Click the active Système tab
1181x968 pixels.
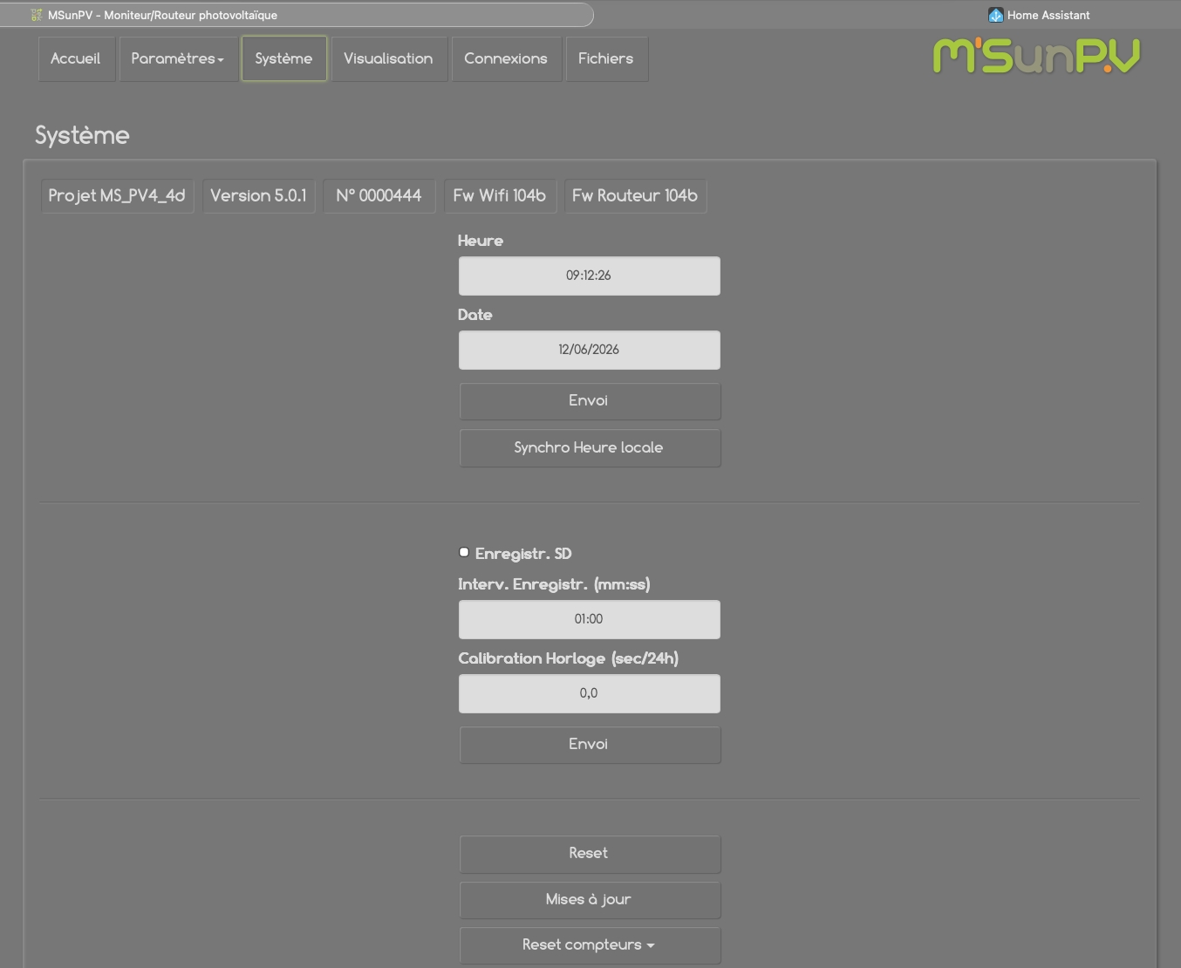(283, 58)
